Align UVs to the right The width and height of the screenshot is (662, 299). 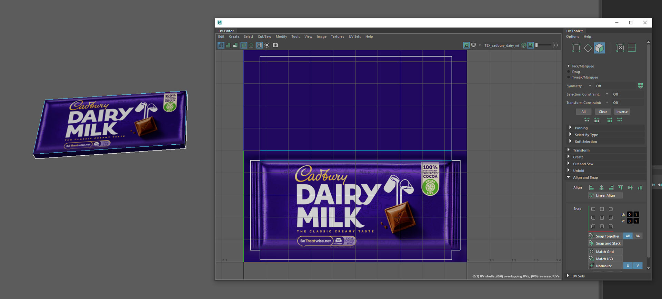611,188
